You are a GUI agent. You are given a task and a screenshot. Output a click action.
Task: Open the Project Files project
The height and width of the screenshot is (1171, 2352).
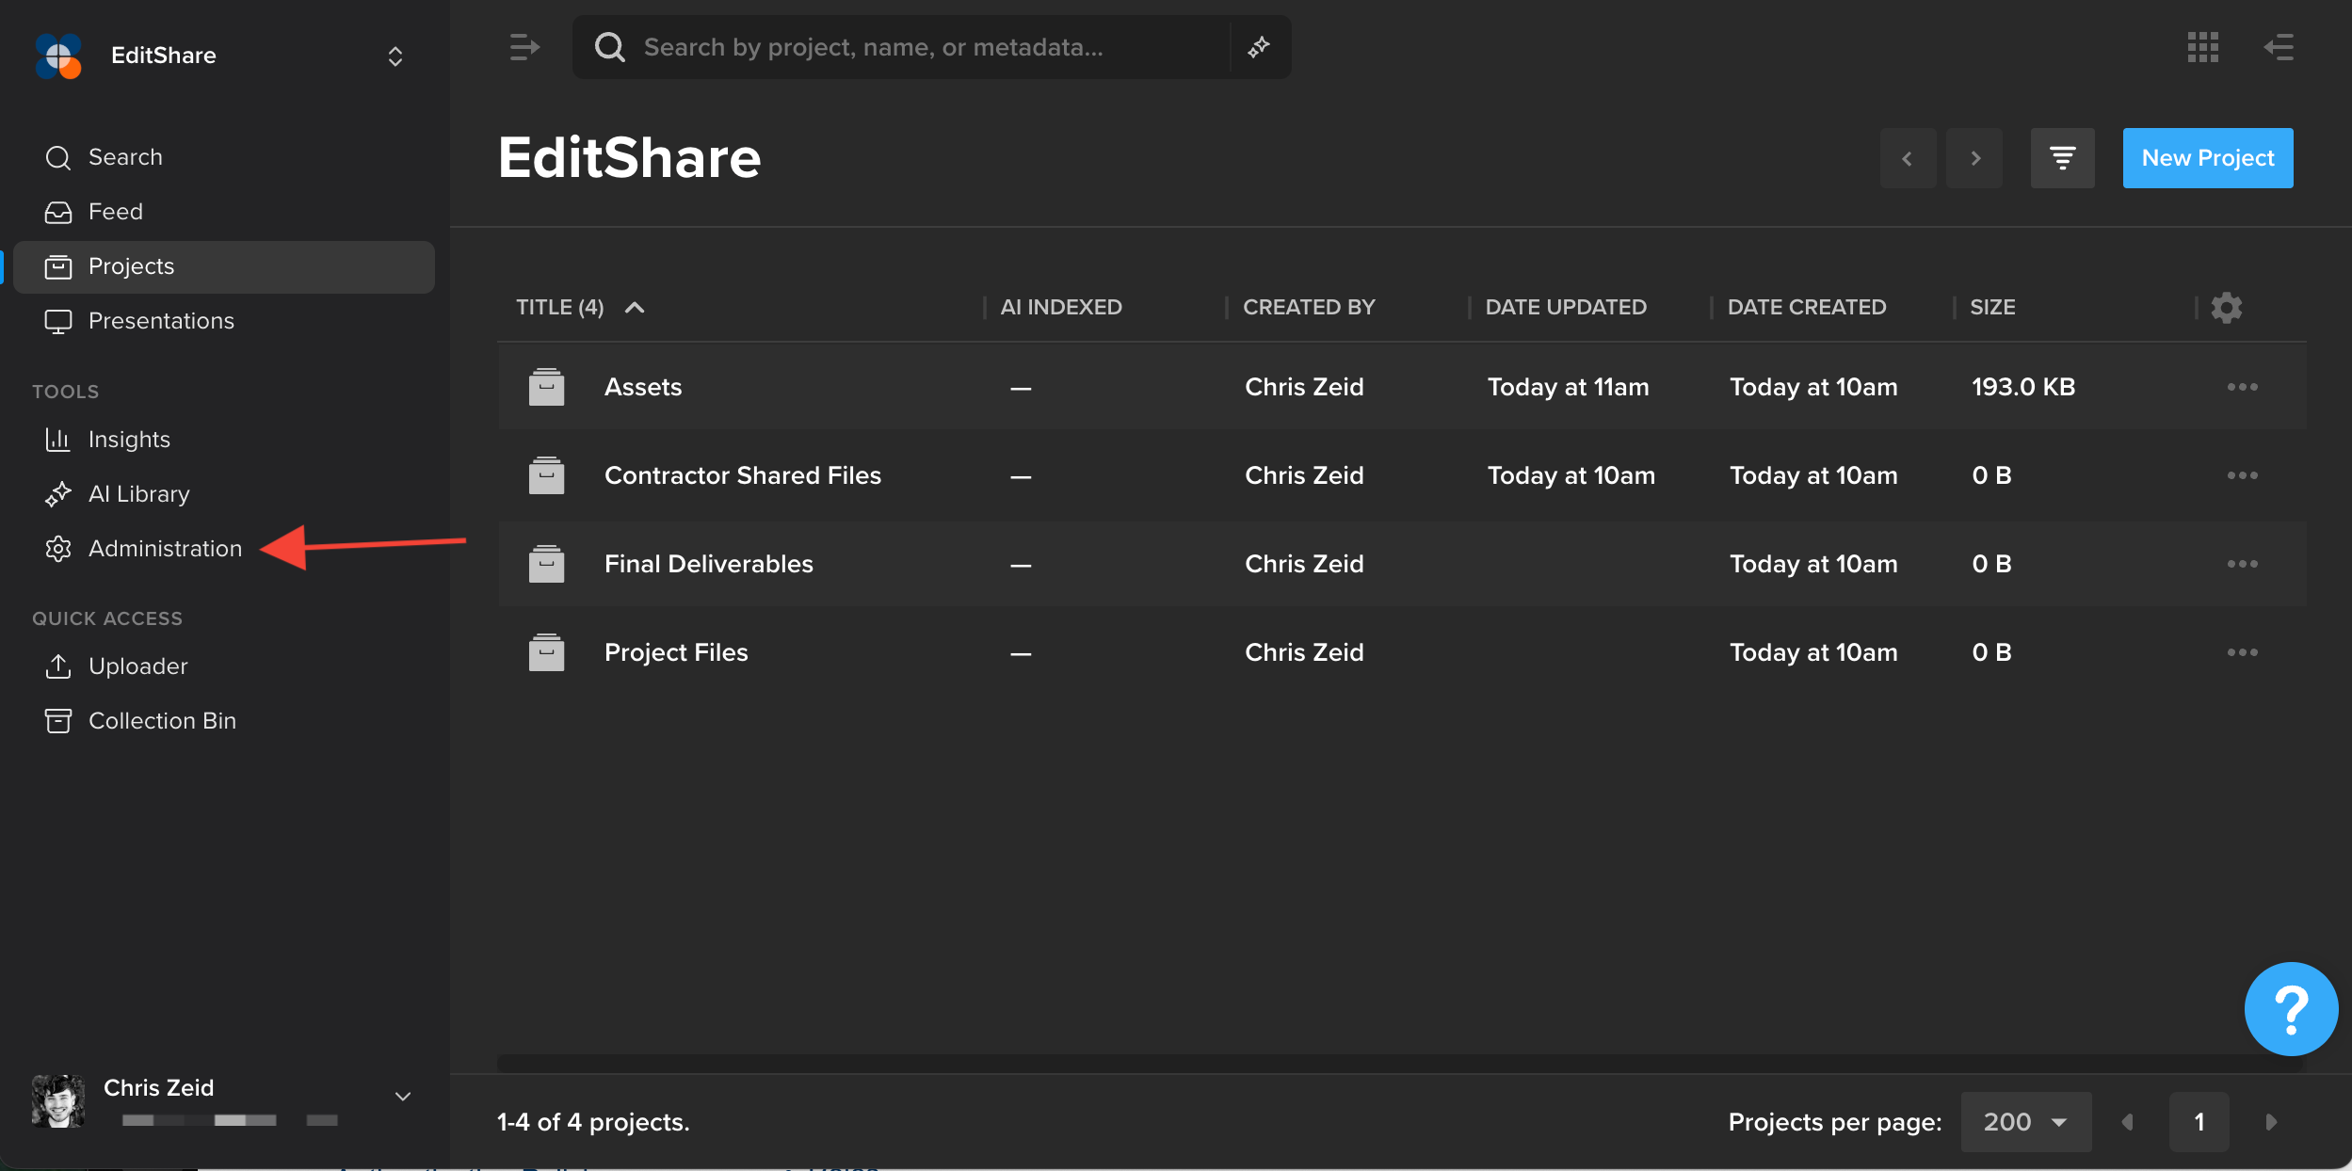[x=676, y=652]
